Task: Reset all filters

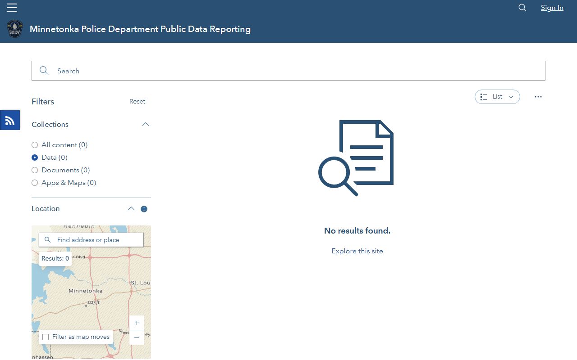Action: coord(137,102)
